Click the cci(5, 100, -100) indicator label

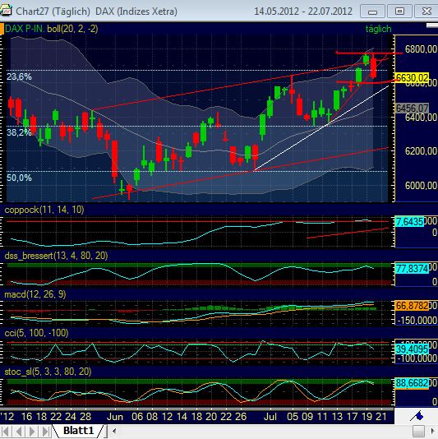(x=36, y=333)
